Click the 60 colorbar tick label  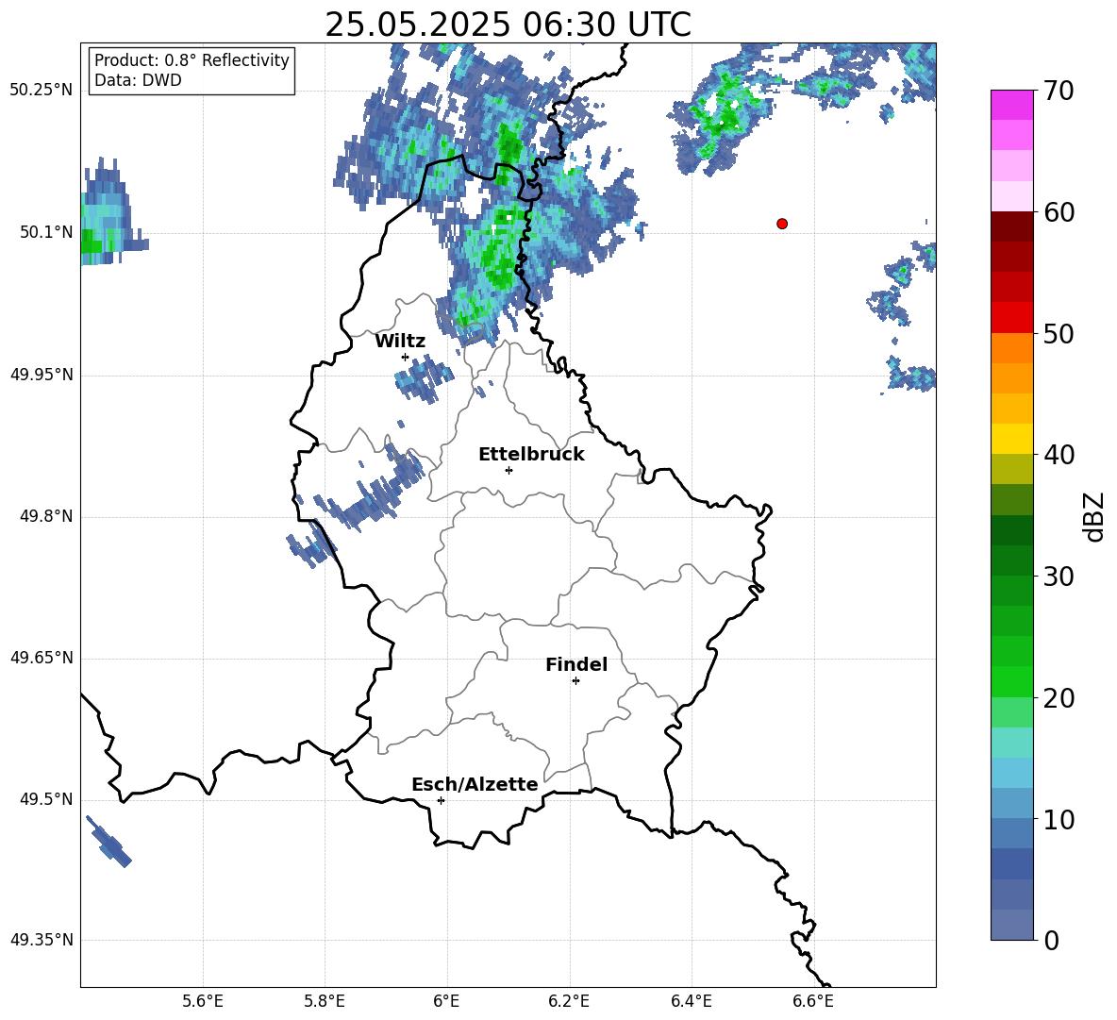pyautogui.click(x=1059, y=212)
